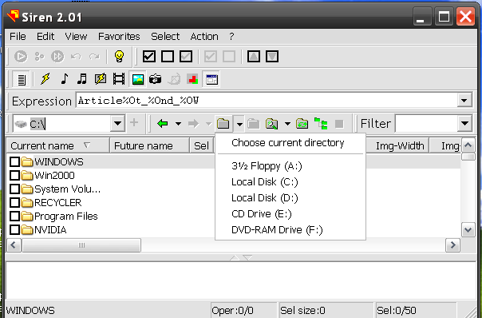
Task: Check the WINDOWS folder checkbox
Action: point(14,161)
